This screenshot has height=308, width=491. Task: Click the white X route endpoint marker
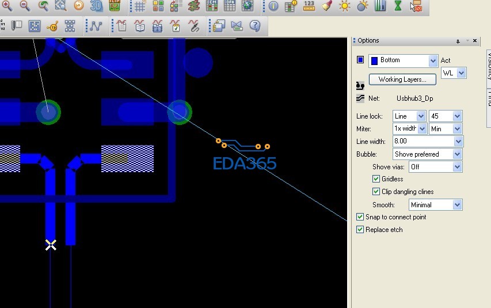51,245
